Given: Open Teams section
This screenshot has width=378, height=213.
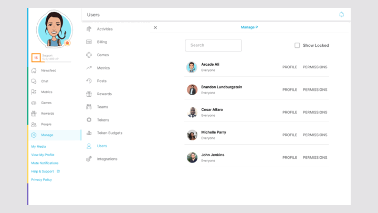Looking at the screenshot, I should (102, 107).
